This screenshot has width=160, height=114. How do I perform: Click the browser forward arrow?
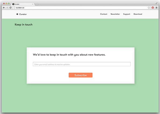pos(7,7)
